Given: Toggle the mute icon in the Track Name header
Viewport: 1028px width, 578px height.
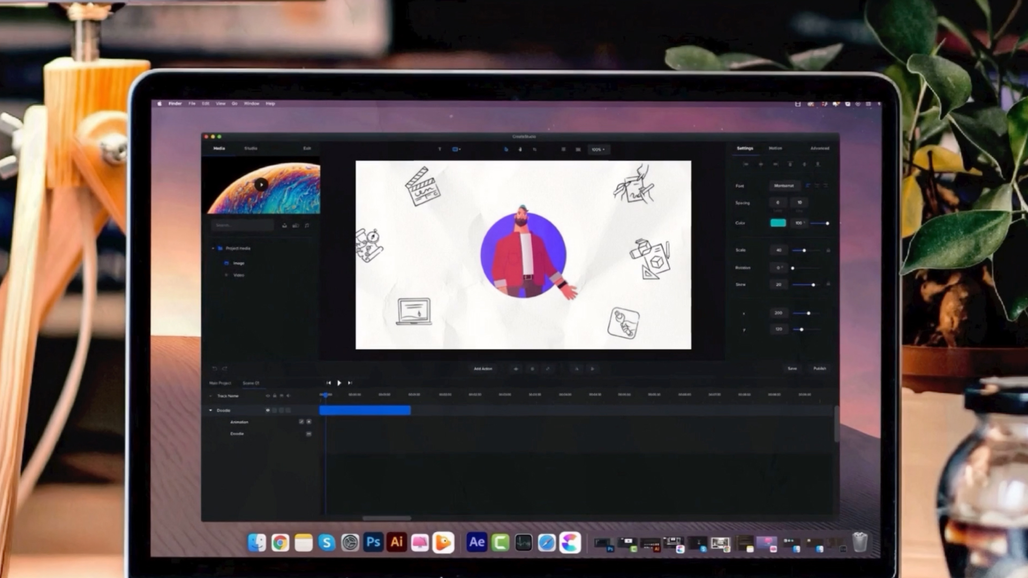Looking at the screenshot, I should [288, 396].
